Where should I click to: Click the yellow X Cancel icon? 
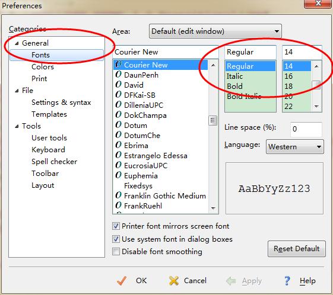coord(174,281)
